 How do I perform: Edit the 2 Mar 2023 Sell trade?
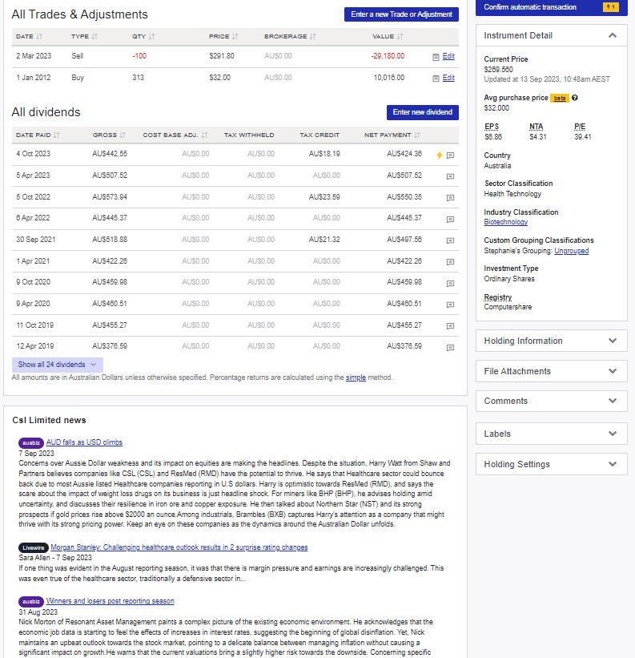[448, 56]
